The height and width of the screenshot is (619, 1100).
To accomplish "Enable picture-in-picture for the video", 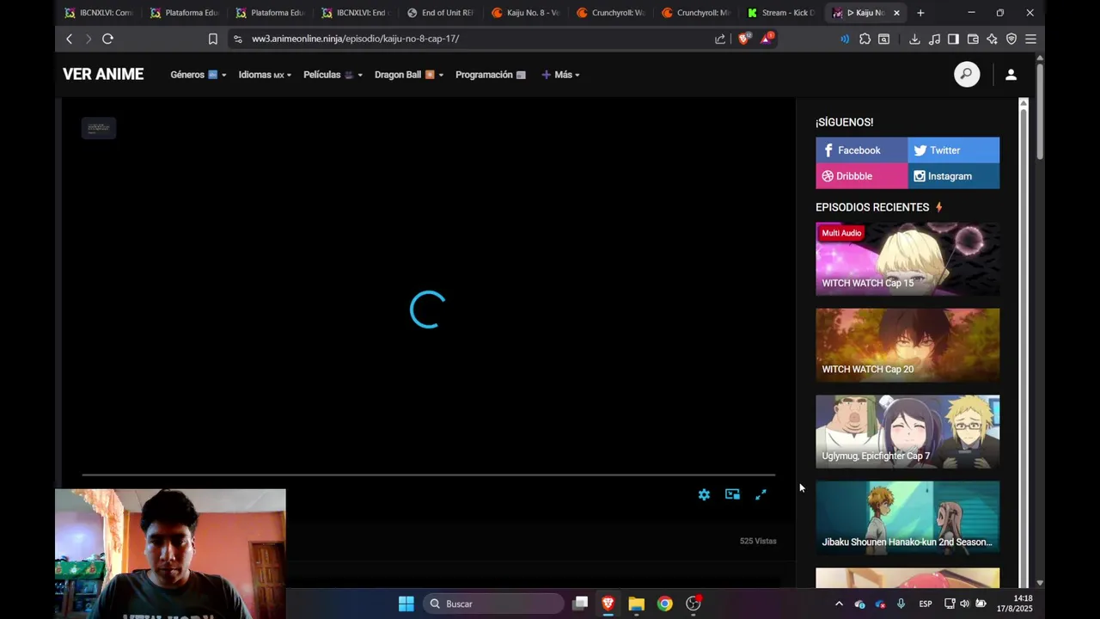I will [x=732, y=494].
